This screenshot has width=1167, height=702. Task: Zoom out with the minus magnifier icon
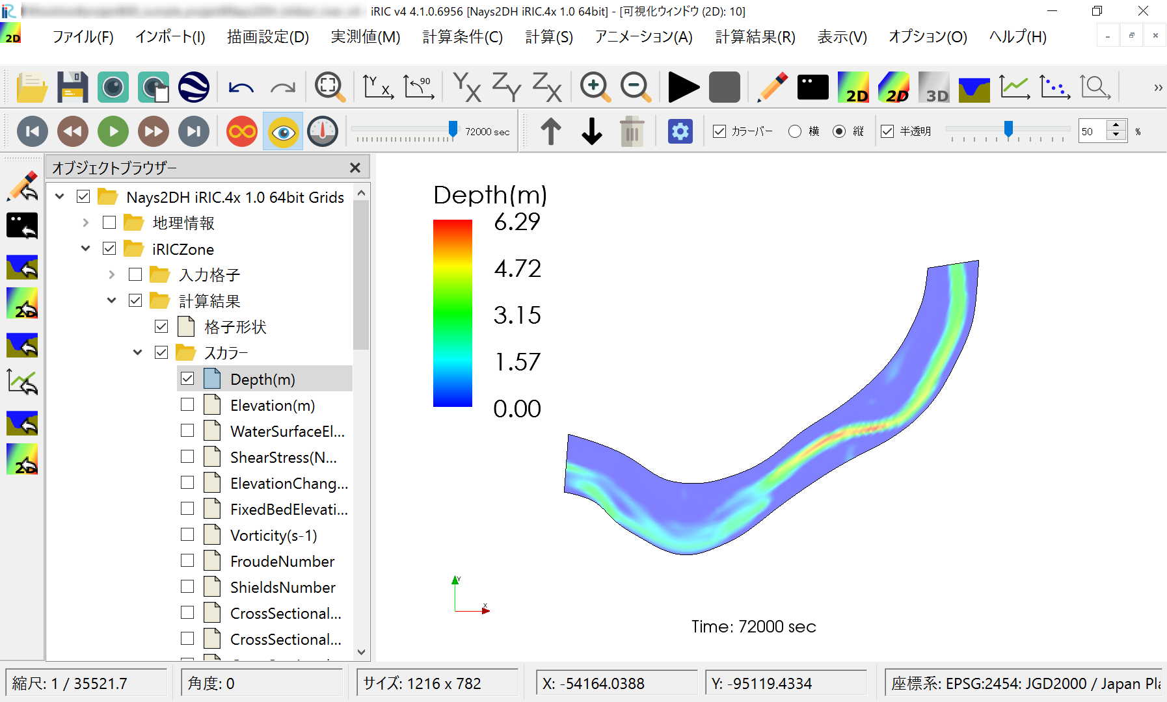[636, 87]
